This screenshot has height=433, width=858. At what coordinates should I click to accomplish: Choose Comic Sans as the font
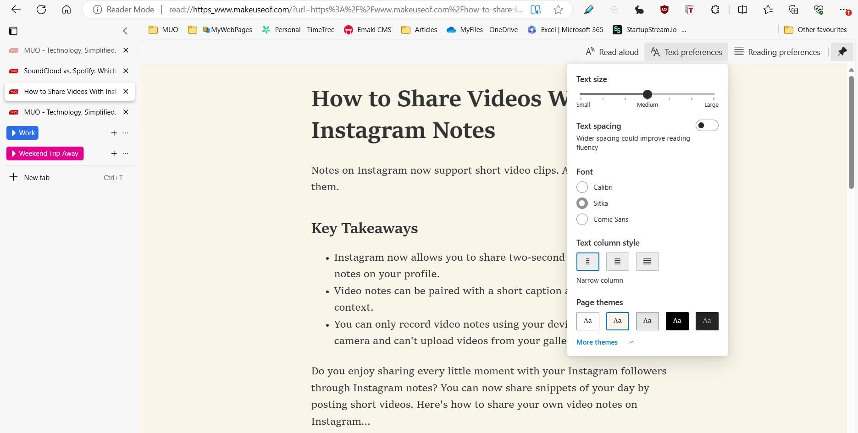582,219
